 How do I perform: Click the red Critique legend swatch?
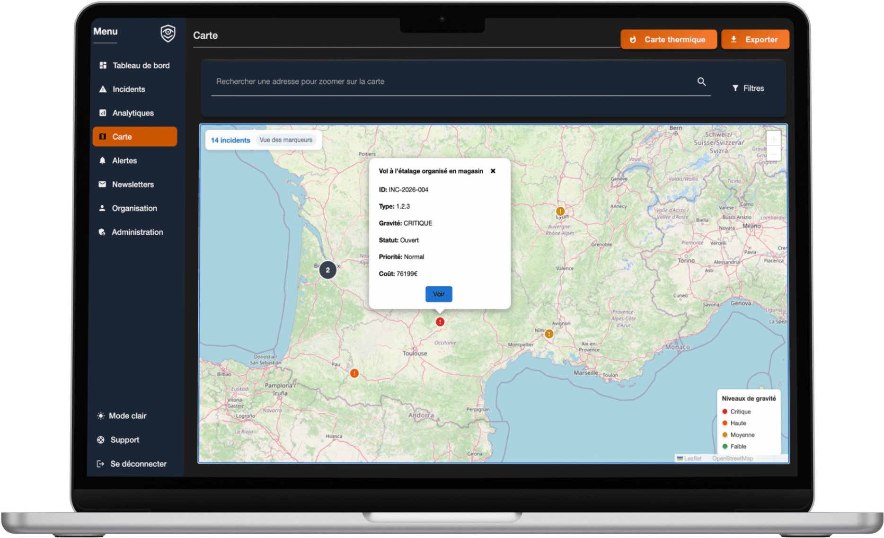(x=725, y=412)
